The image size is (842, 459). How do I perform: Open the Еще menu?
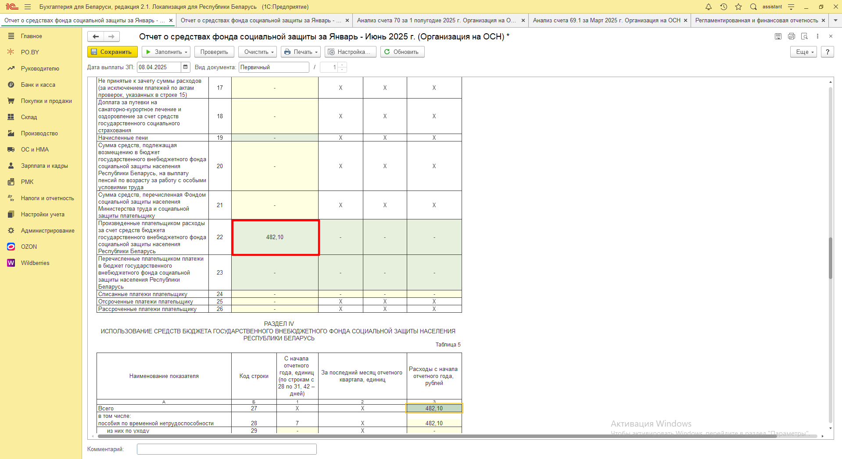(804, 52)
